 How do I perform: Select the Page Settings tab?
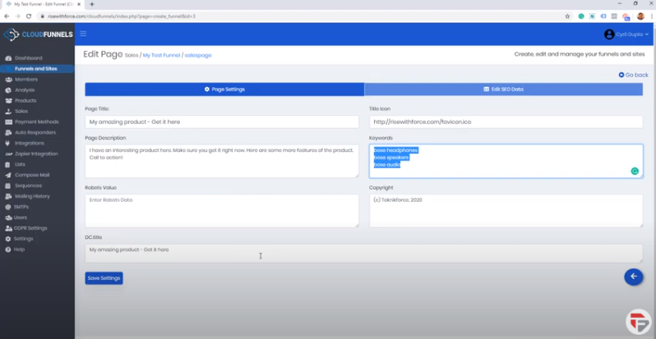click(x=224, y=89)
